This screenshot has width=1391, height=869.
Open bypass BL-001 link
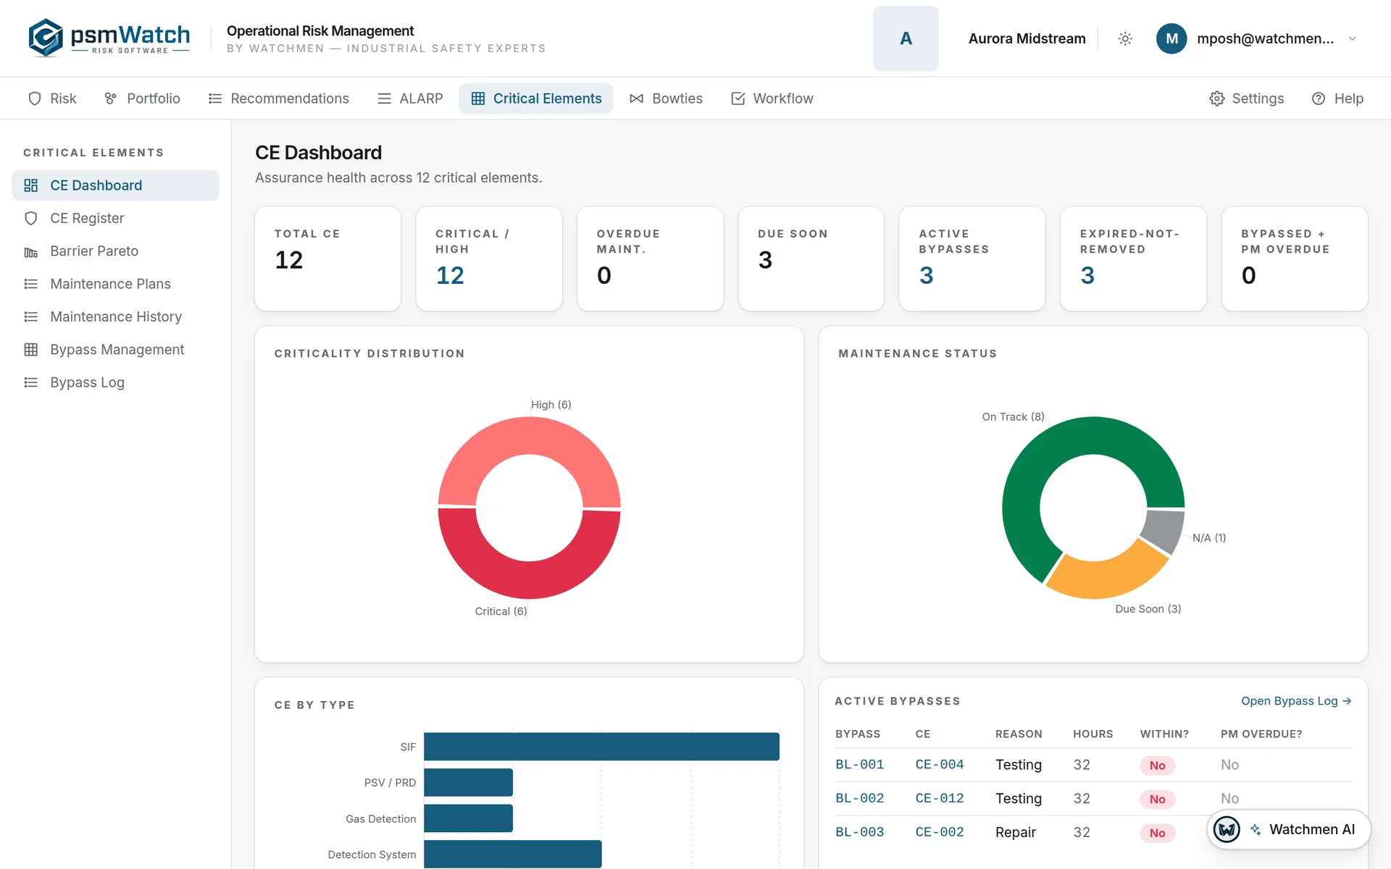click(x=859, y=765)
